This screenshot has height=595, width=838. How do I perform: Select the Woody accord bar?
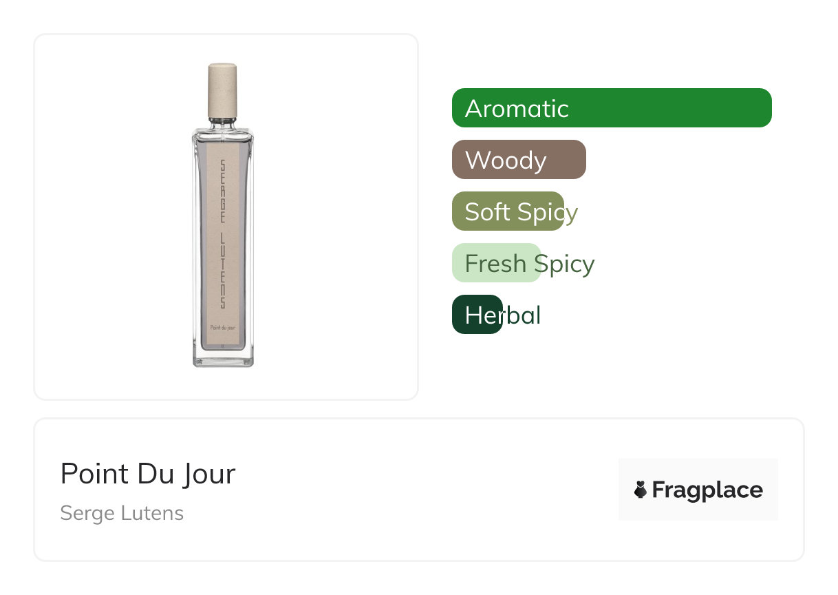click(x=518, y=160)
